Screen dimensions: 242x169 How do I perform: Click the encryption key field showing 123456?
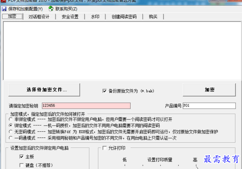(86, 106)
